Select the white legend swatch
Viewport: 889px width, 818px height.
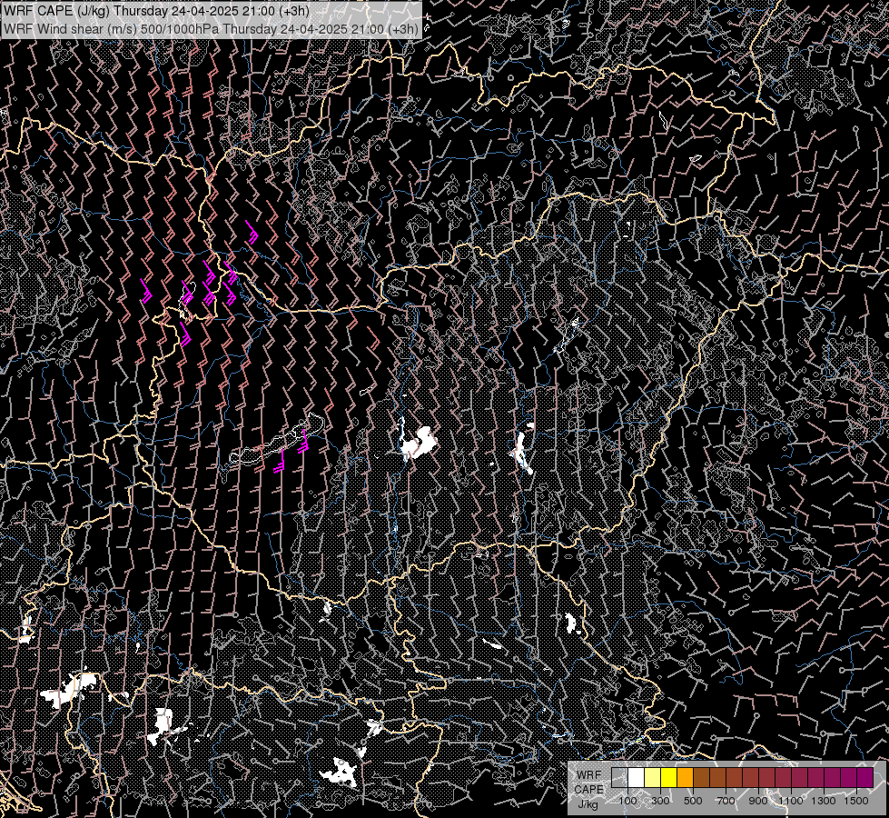tap(637, 777)
